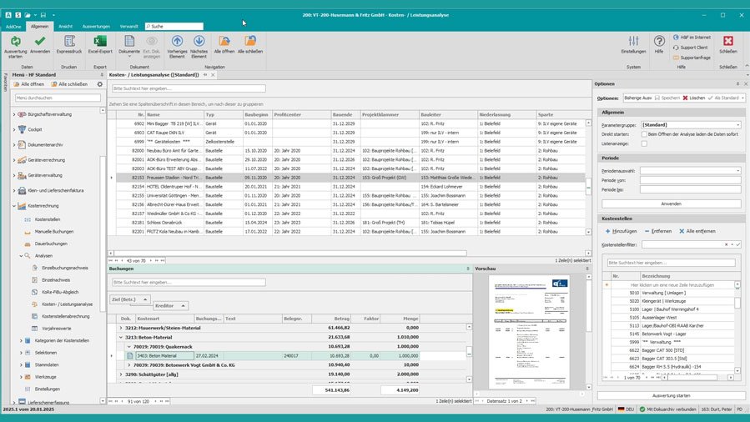Click the Anwenden checkmark icon in ribbon
This screenshot has height=422, width=750.
[40, 42]
